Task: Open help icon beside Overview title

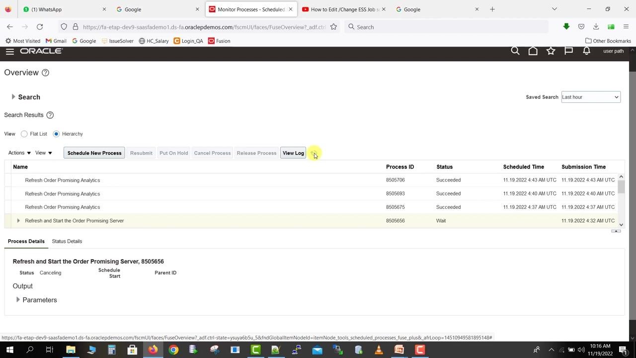Action: tap(45, 73)
